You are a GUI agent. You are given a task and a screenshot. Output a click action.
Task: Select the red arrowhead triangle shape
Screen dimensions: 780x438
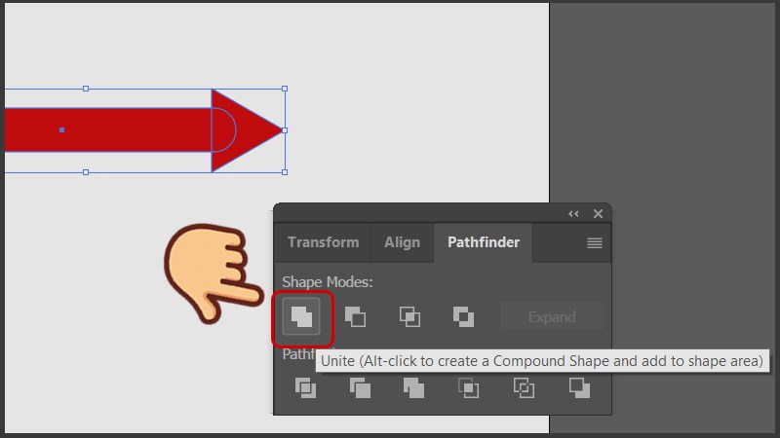point(249,130)
